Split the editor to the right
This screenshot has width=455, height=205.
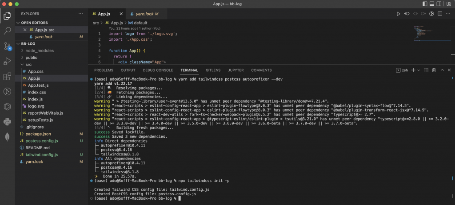tap(440, 14)
